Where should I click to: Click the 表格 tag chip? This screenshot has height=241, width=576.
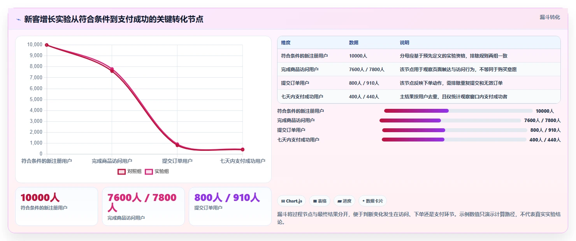tap(320, 201)
